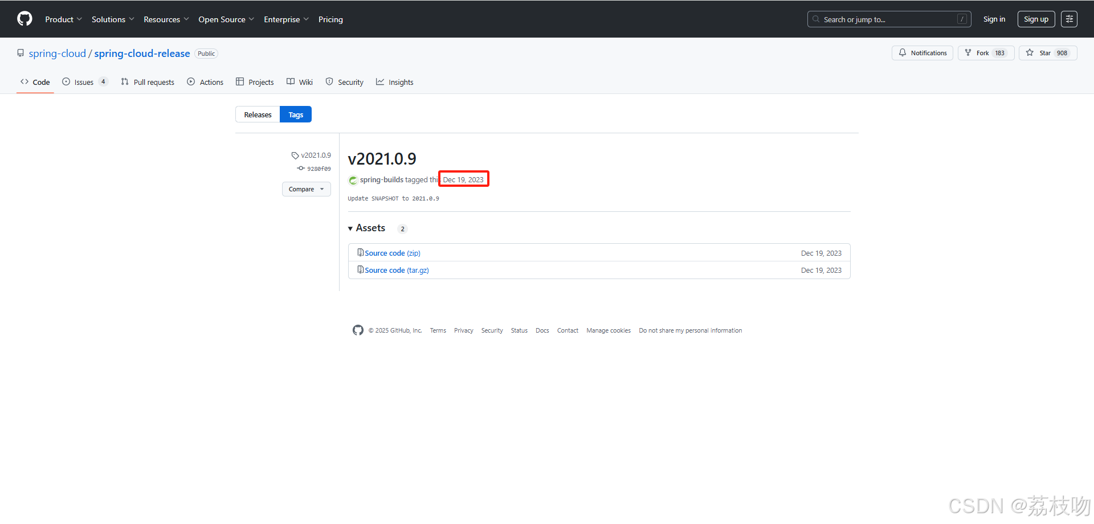1094x524 pixels.
Task: Open the Terms footer link
Action: pos(438,331)
